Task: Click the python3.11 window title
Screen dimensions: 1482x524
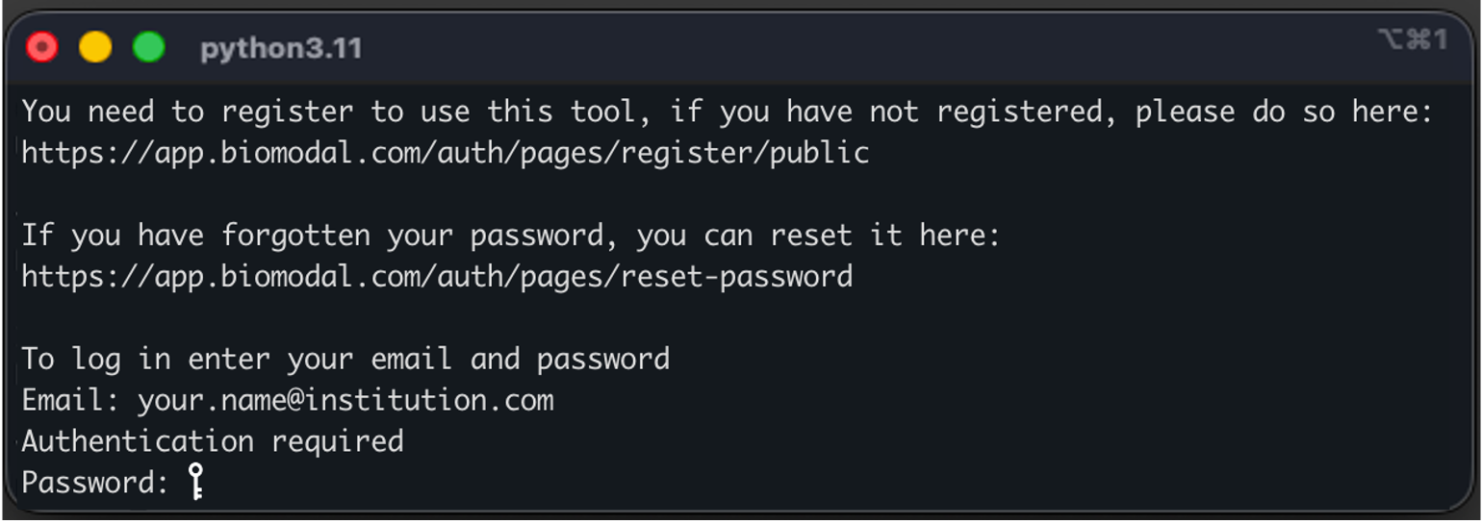Action: [x=281, y=49]
